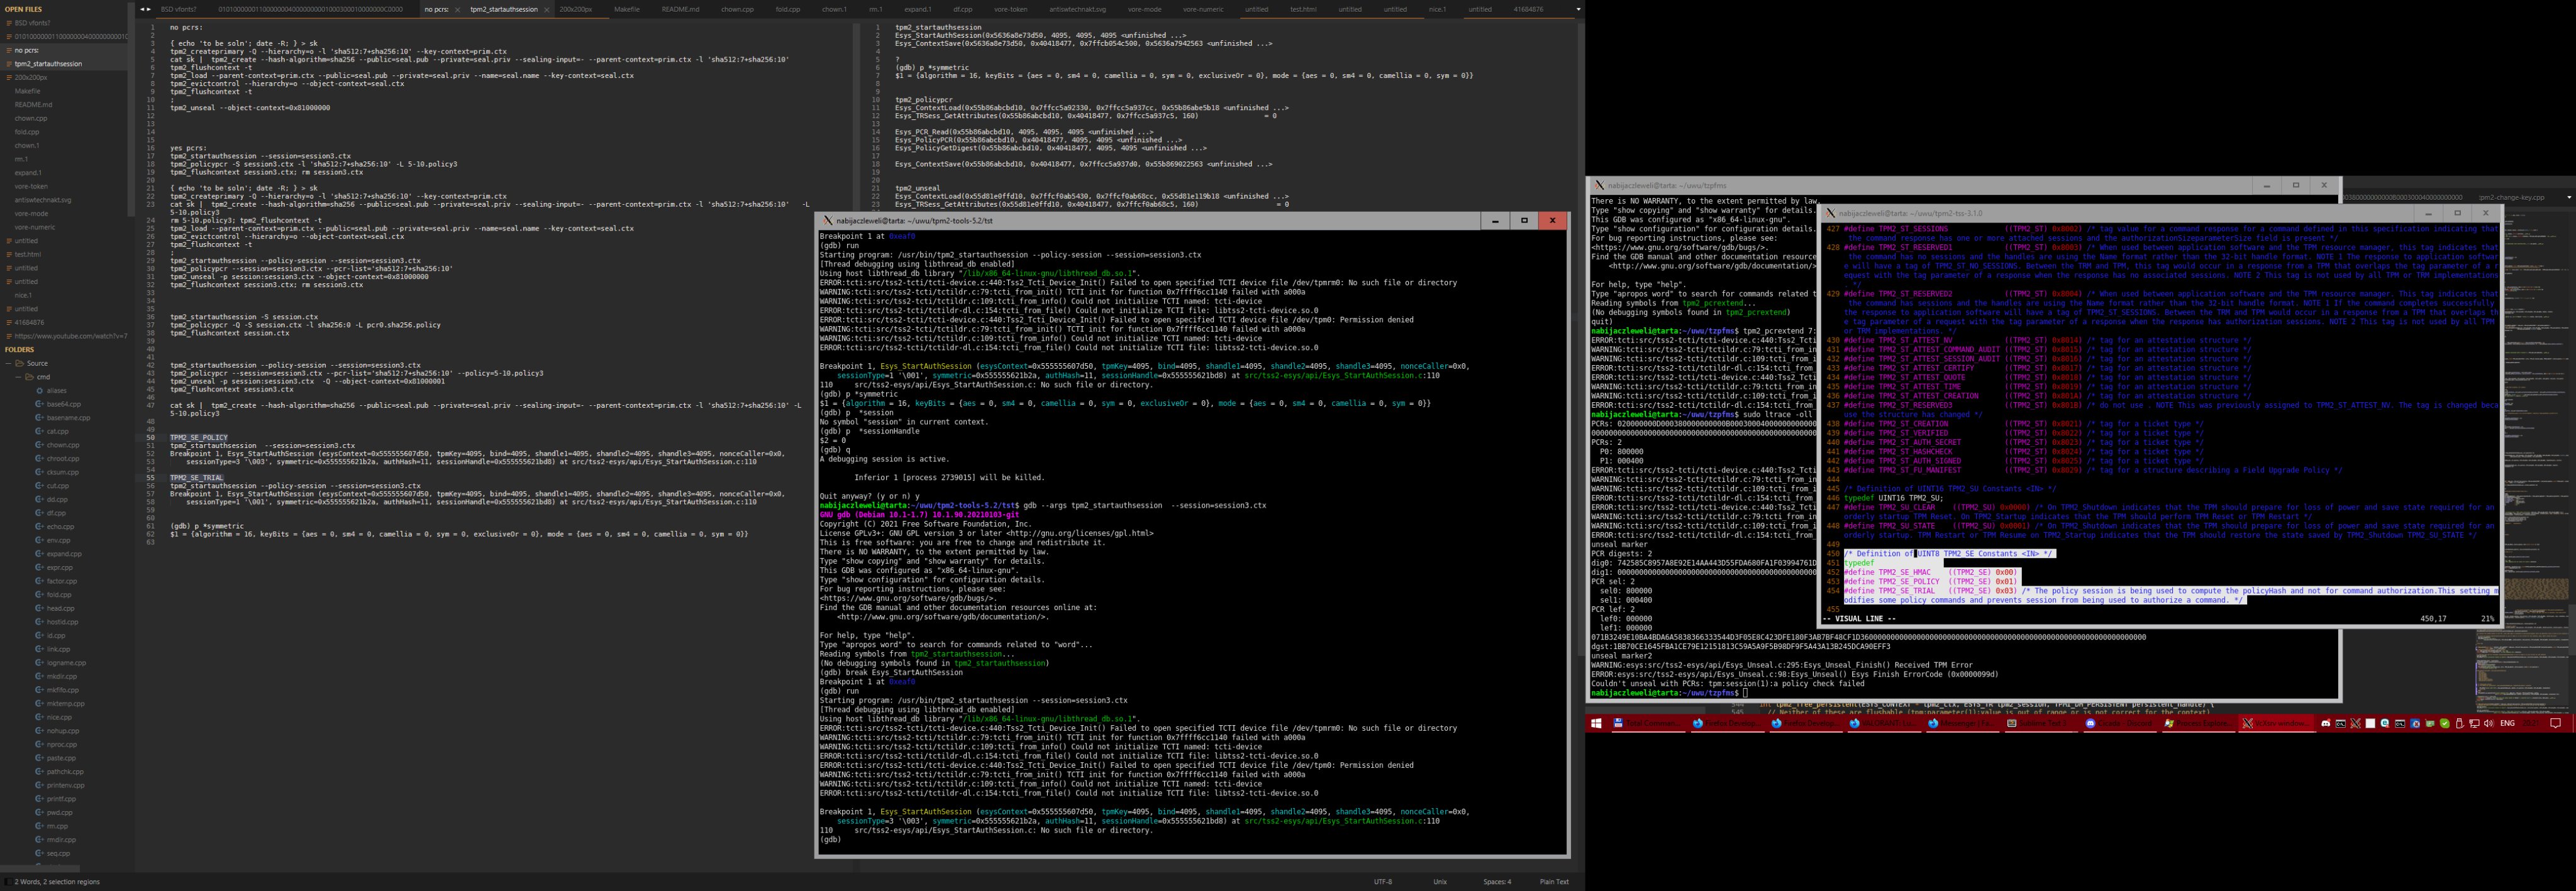
Task: Click the ENG language indicator
Action: click(x=2508, y=723)
